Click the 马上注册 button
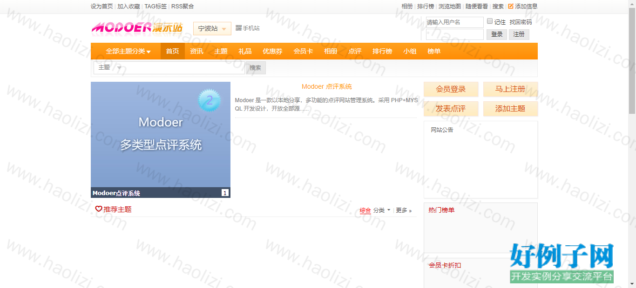The image size is (636, 288). pos(510,89)
